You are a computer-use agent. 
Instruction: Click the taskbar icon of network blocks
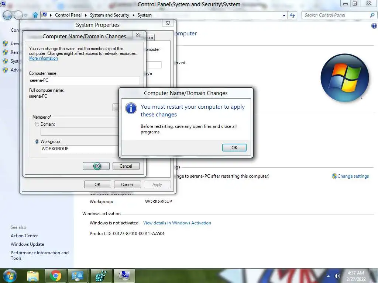tap(101, 276)
